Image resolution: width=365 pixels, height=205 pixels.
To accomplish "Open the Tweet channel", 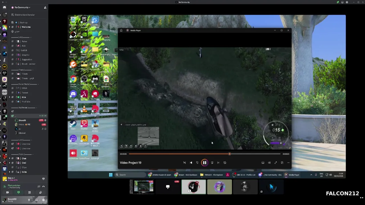I will coord(24,93).
